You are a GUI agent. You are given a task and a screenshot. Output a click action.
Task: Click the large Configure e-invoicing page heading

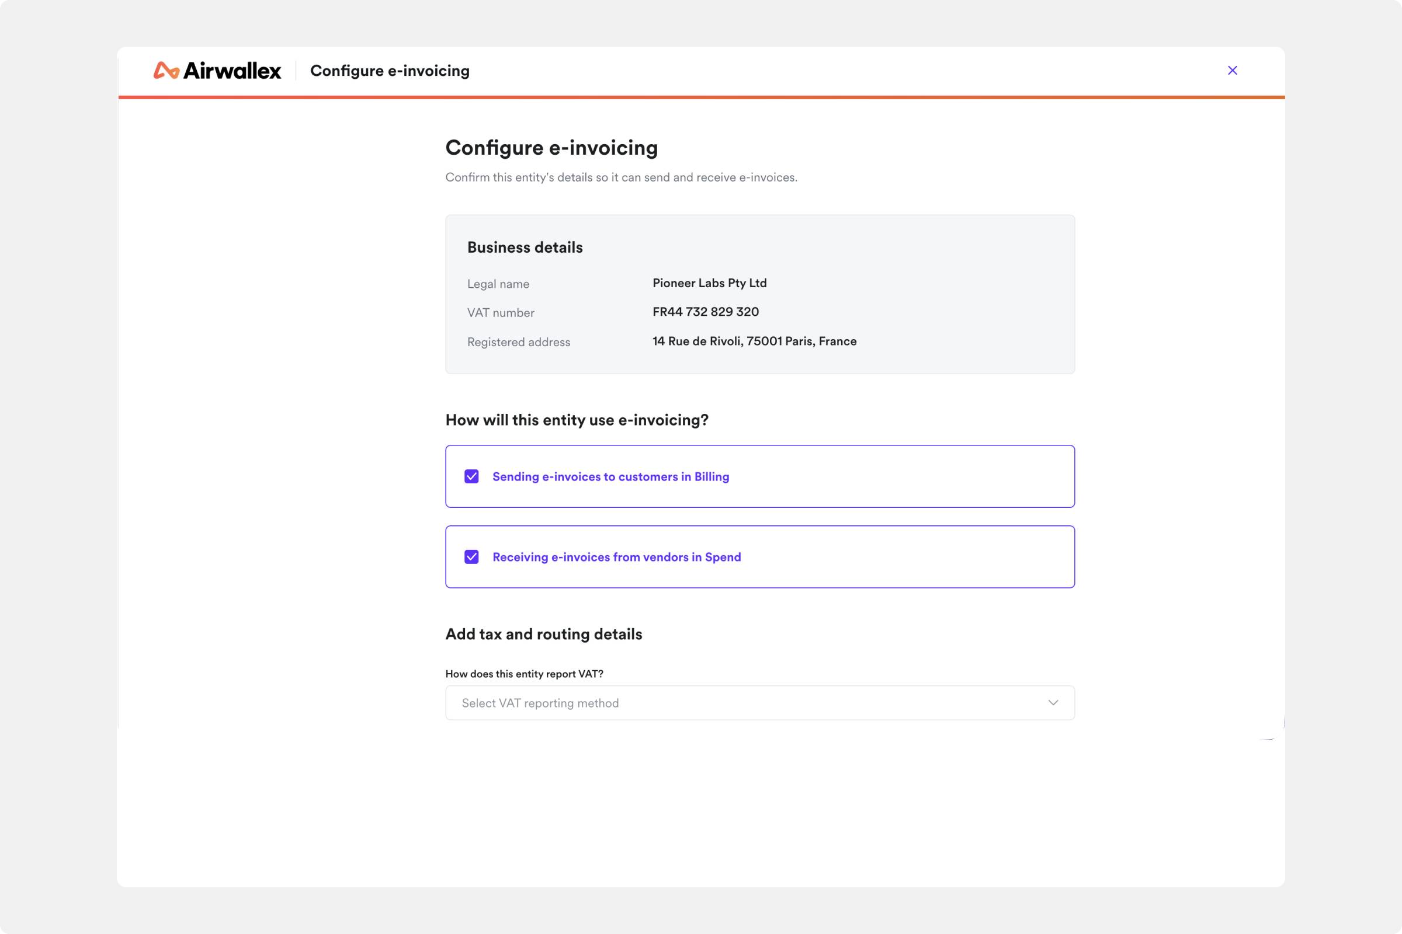tap(551, 148)
